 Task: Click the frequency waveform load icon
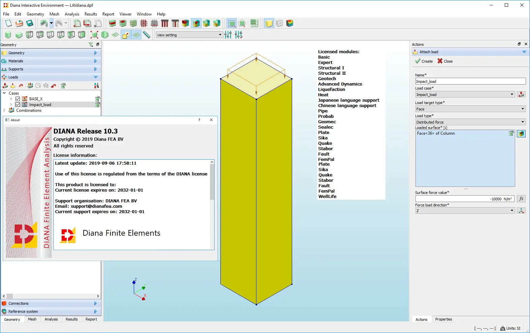[x=46, y=86]
